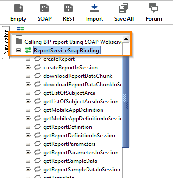Select the createReport label
Viewport: 173px width, 178px height.
click(59, 59)
